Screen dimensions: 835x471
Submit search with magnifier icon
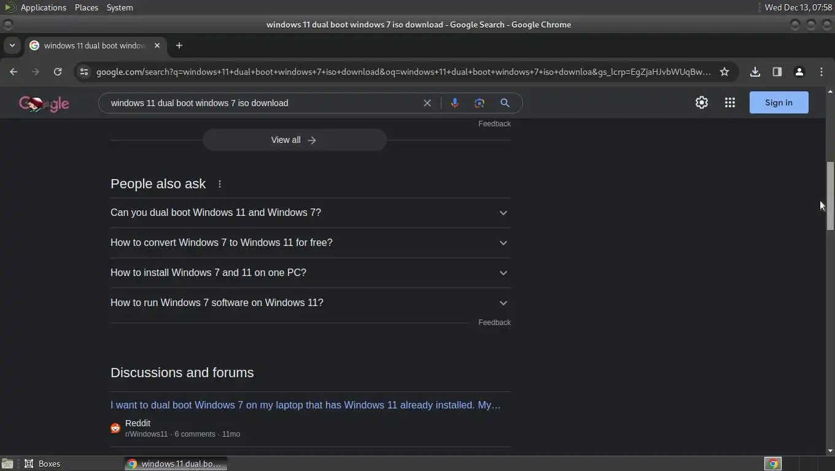(505, 103)
